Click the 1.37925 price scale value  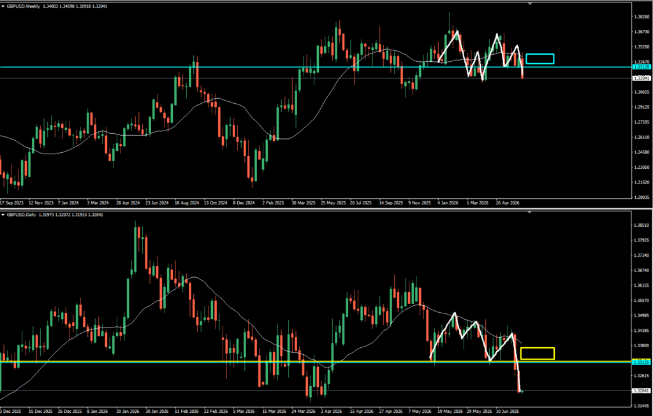pyautogui.click(x=642, y=240)
